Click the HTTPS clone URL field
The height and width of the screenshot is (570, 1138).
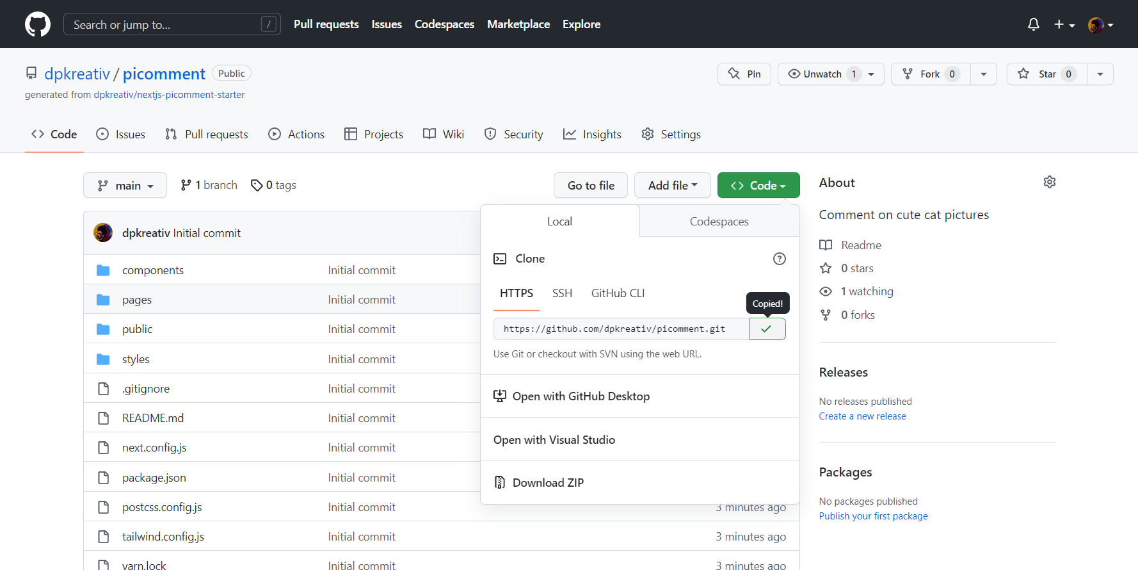coord(621,329)
